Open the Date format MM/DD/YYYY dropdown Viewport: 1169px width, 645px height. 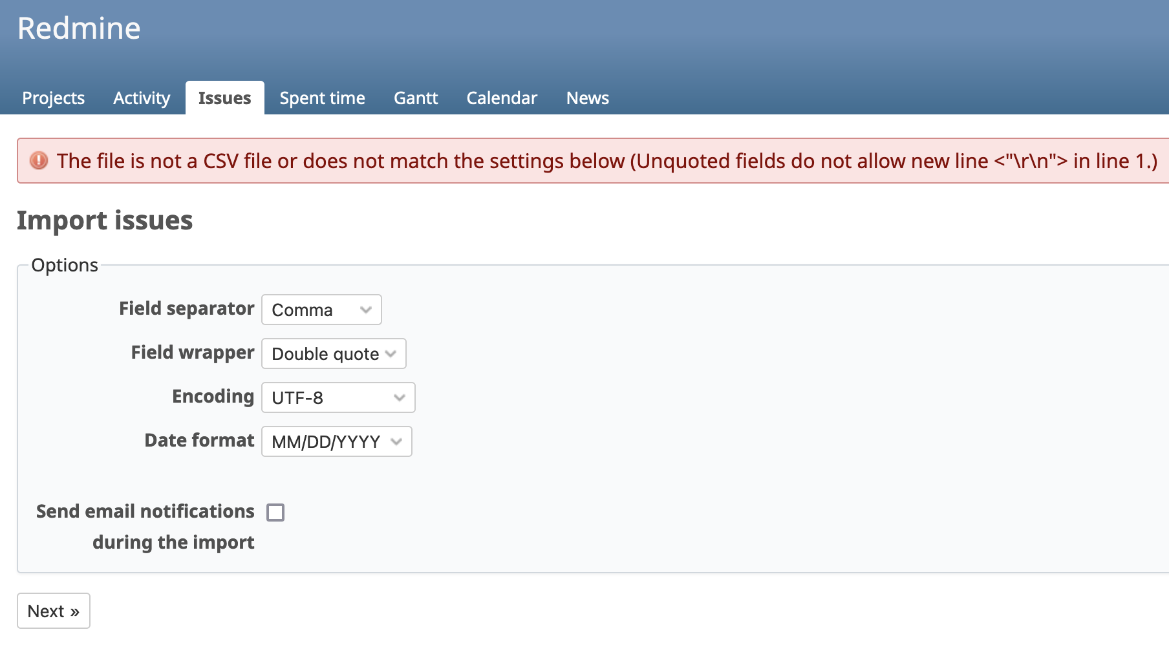[x=336, y=441]
